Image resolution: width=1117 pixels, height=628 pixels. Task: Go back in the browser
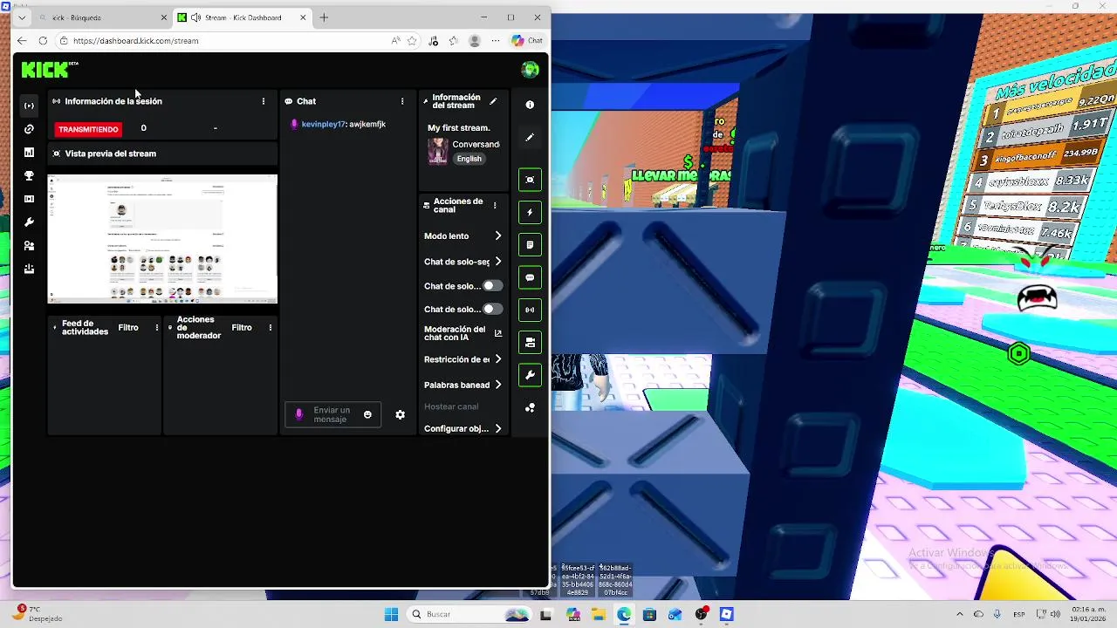click(x=22, y=40)
